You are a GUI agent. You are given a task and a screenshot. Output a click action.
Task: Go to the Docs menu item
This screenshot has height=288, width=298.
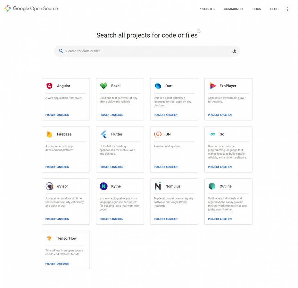pos(257,9)
